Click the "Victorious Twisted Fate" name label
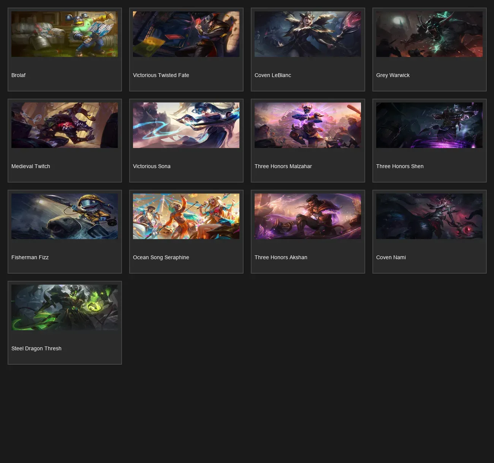Image resolution: width=494 pixels, height=463 pixels. [x=161, y=75]
